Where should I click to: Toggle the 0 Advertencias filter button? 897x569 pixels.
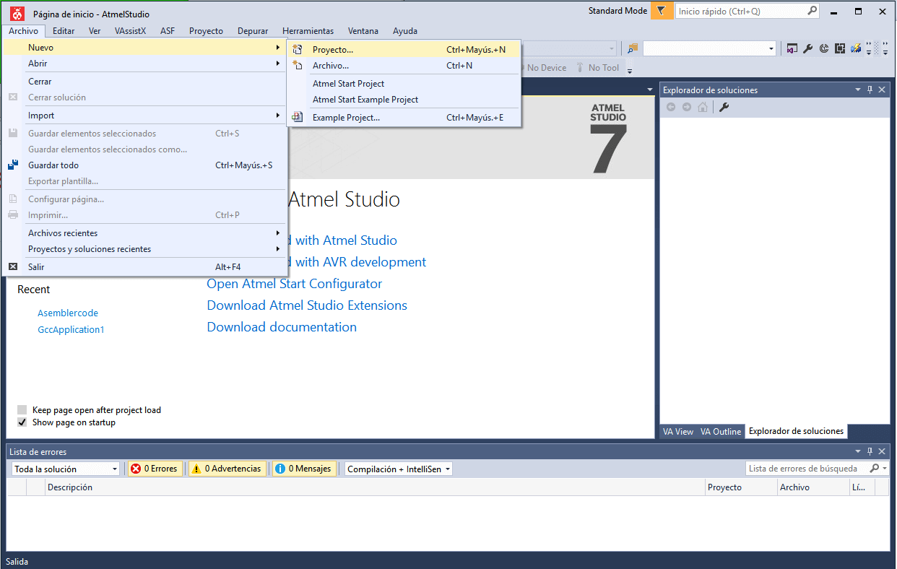click(227, 469)
